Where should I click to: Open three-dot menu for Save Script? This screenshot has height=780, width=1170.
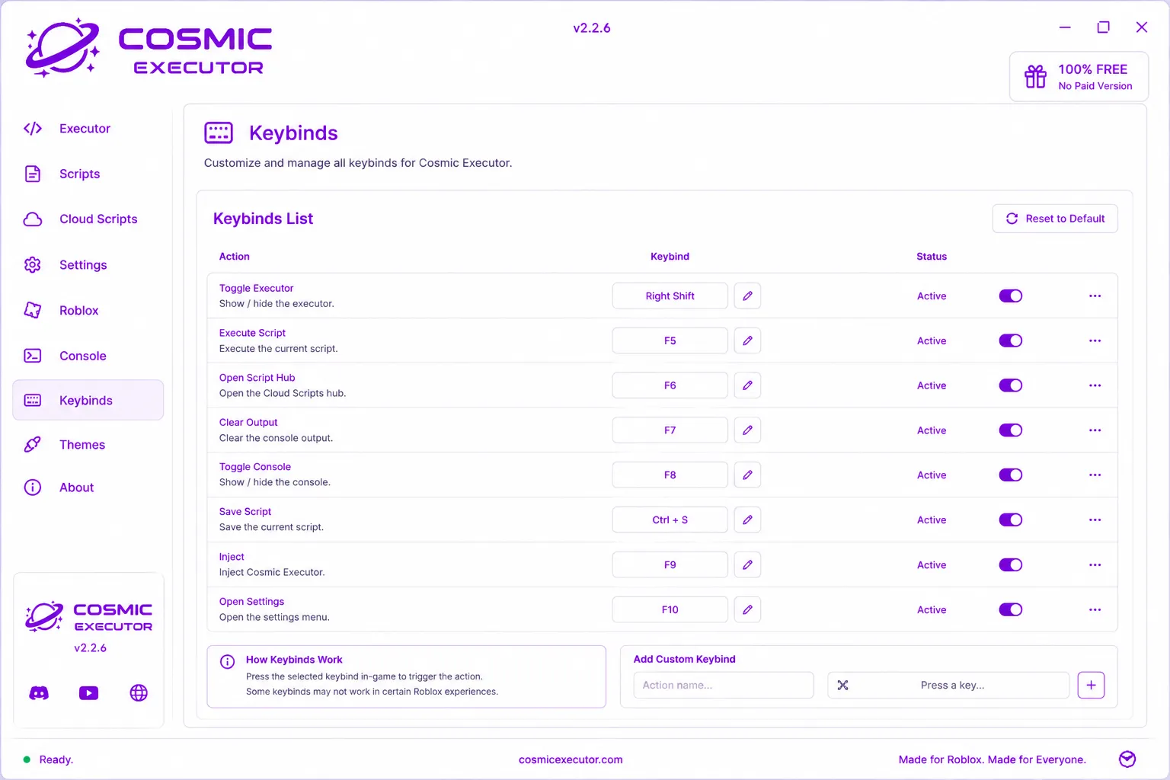(x=1095, y=519)
